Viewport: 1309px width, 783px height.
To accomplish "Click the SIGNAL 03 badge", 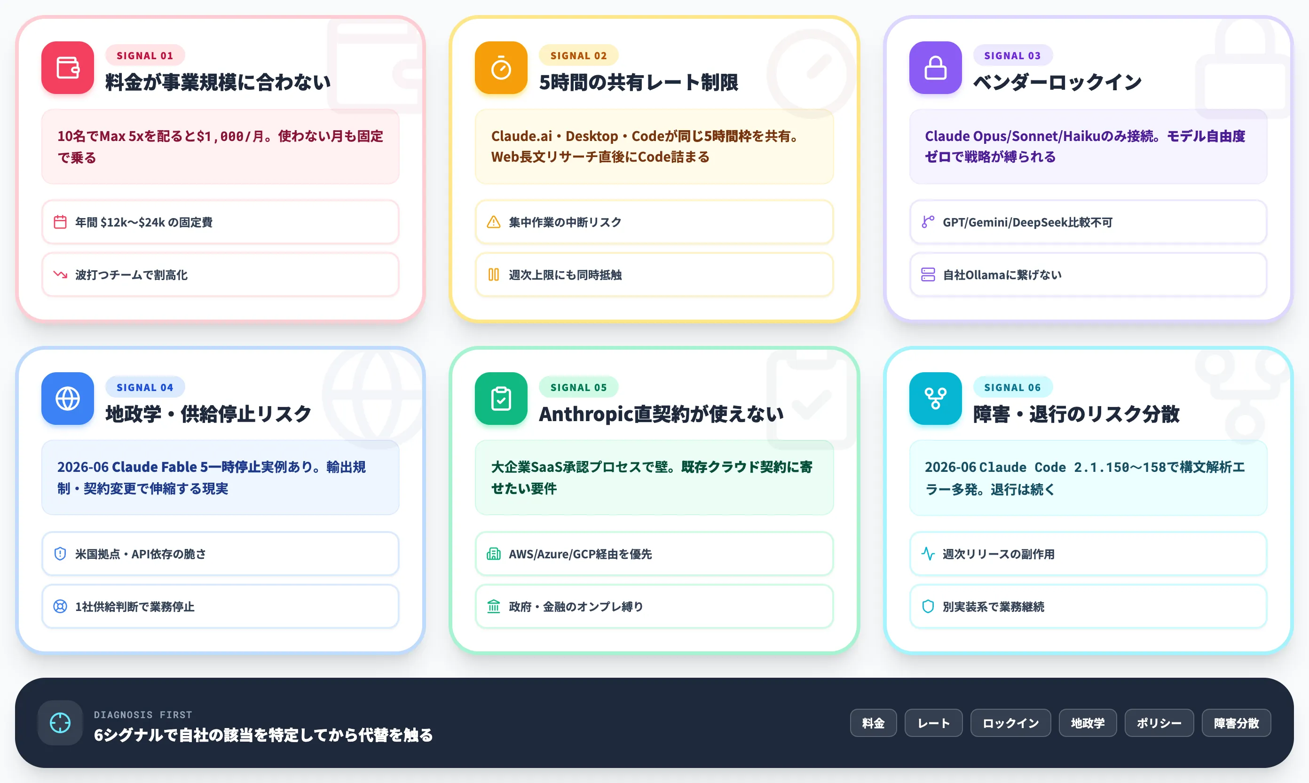I will click(1012, 55).
